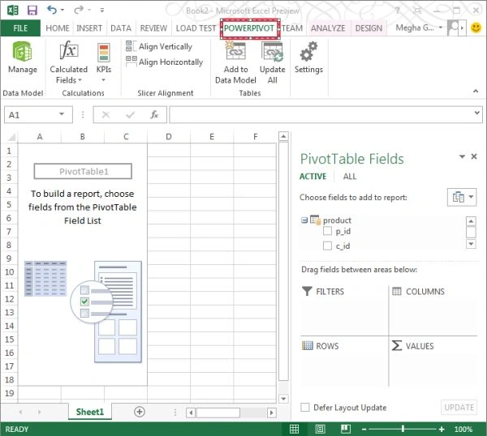
Task: Add a new sheet with the plus button
Action: 139,412
